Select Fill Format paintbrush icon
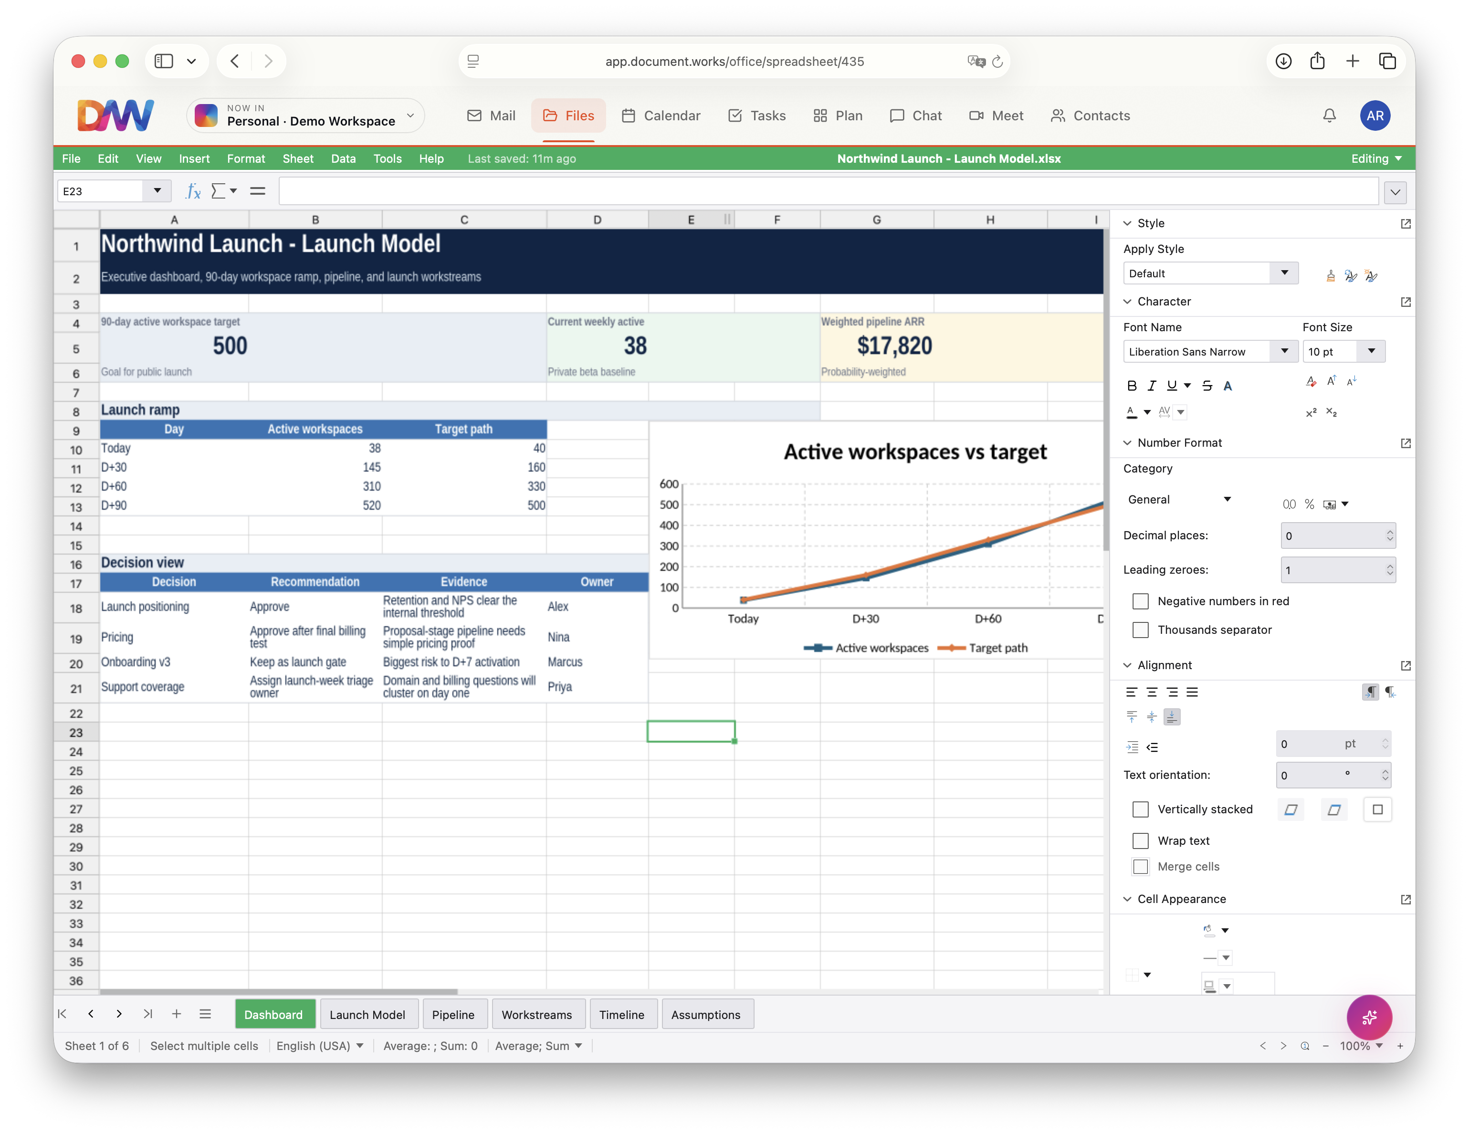 pos(1331,275)
